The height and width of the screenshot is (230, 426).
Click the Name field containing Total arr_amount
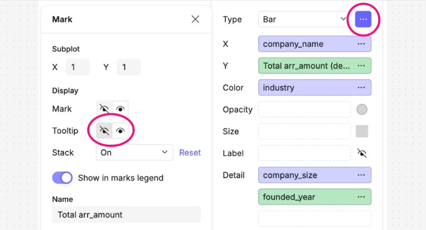[126, 215]
